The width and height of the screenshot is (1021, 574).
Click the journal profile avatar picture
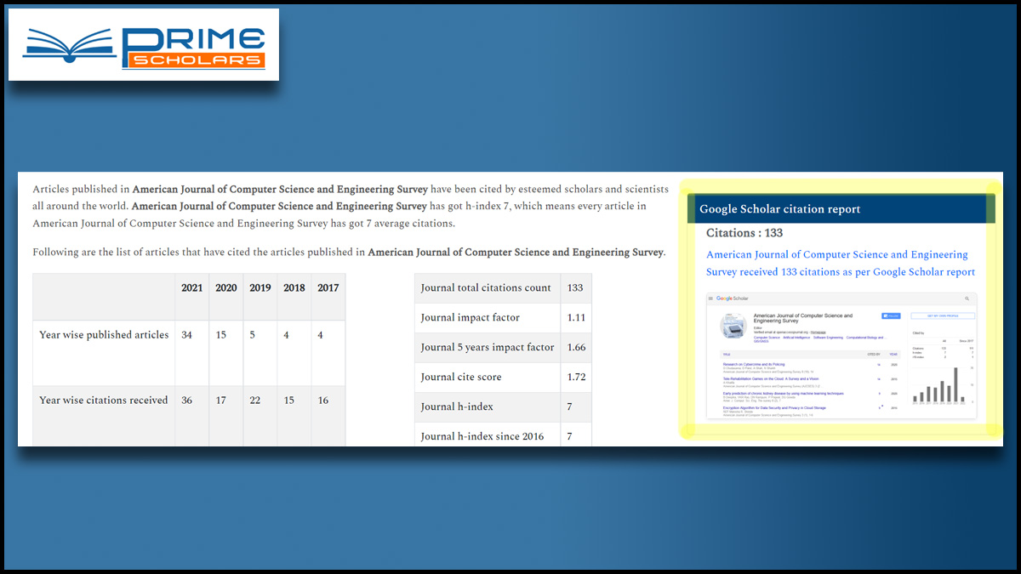click(733, 326)
